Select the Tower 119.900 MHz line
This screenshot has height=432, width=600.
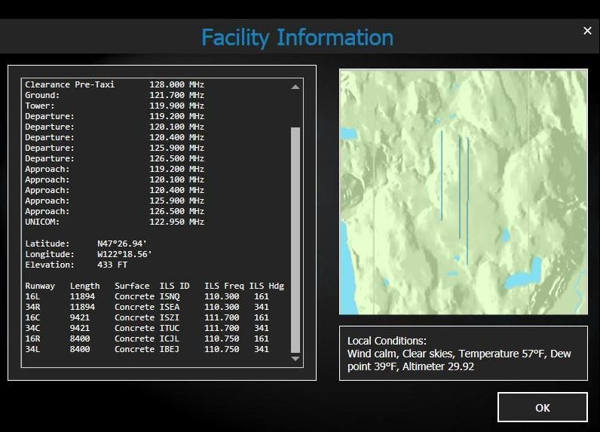(115, 106)
